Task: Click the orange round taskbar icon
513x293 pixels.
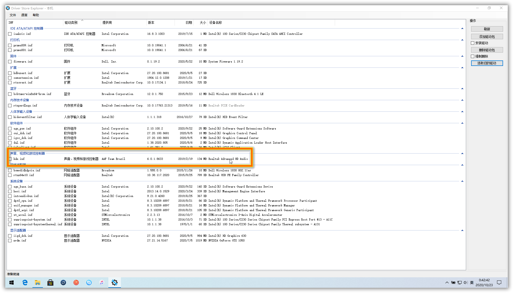Action: point(76,283)
